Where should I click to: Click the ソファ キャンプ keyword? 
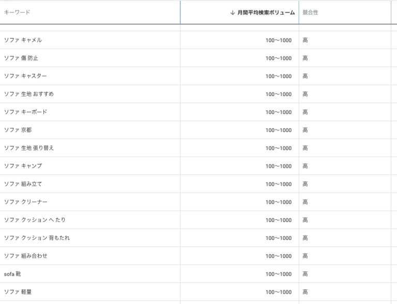point(23,166)
